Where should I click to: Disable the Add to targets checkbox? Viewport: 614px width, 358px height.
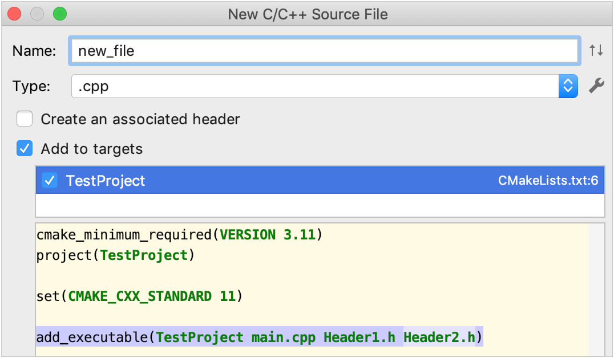(x=24, y=148)
